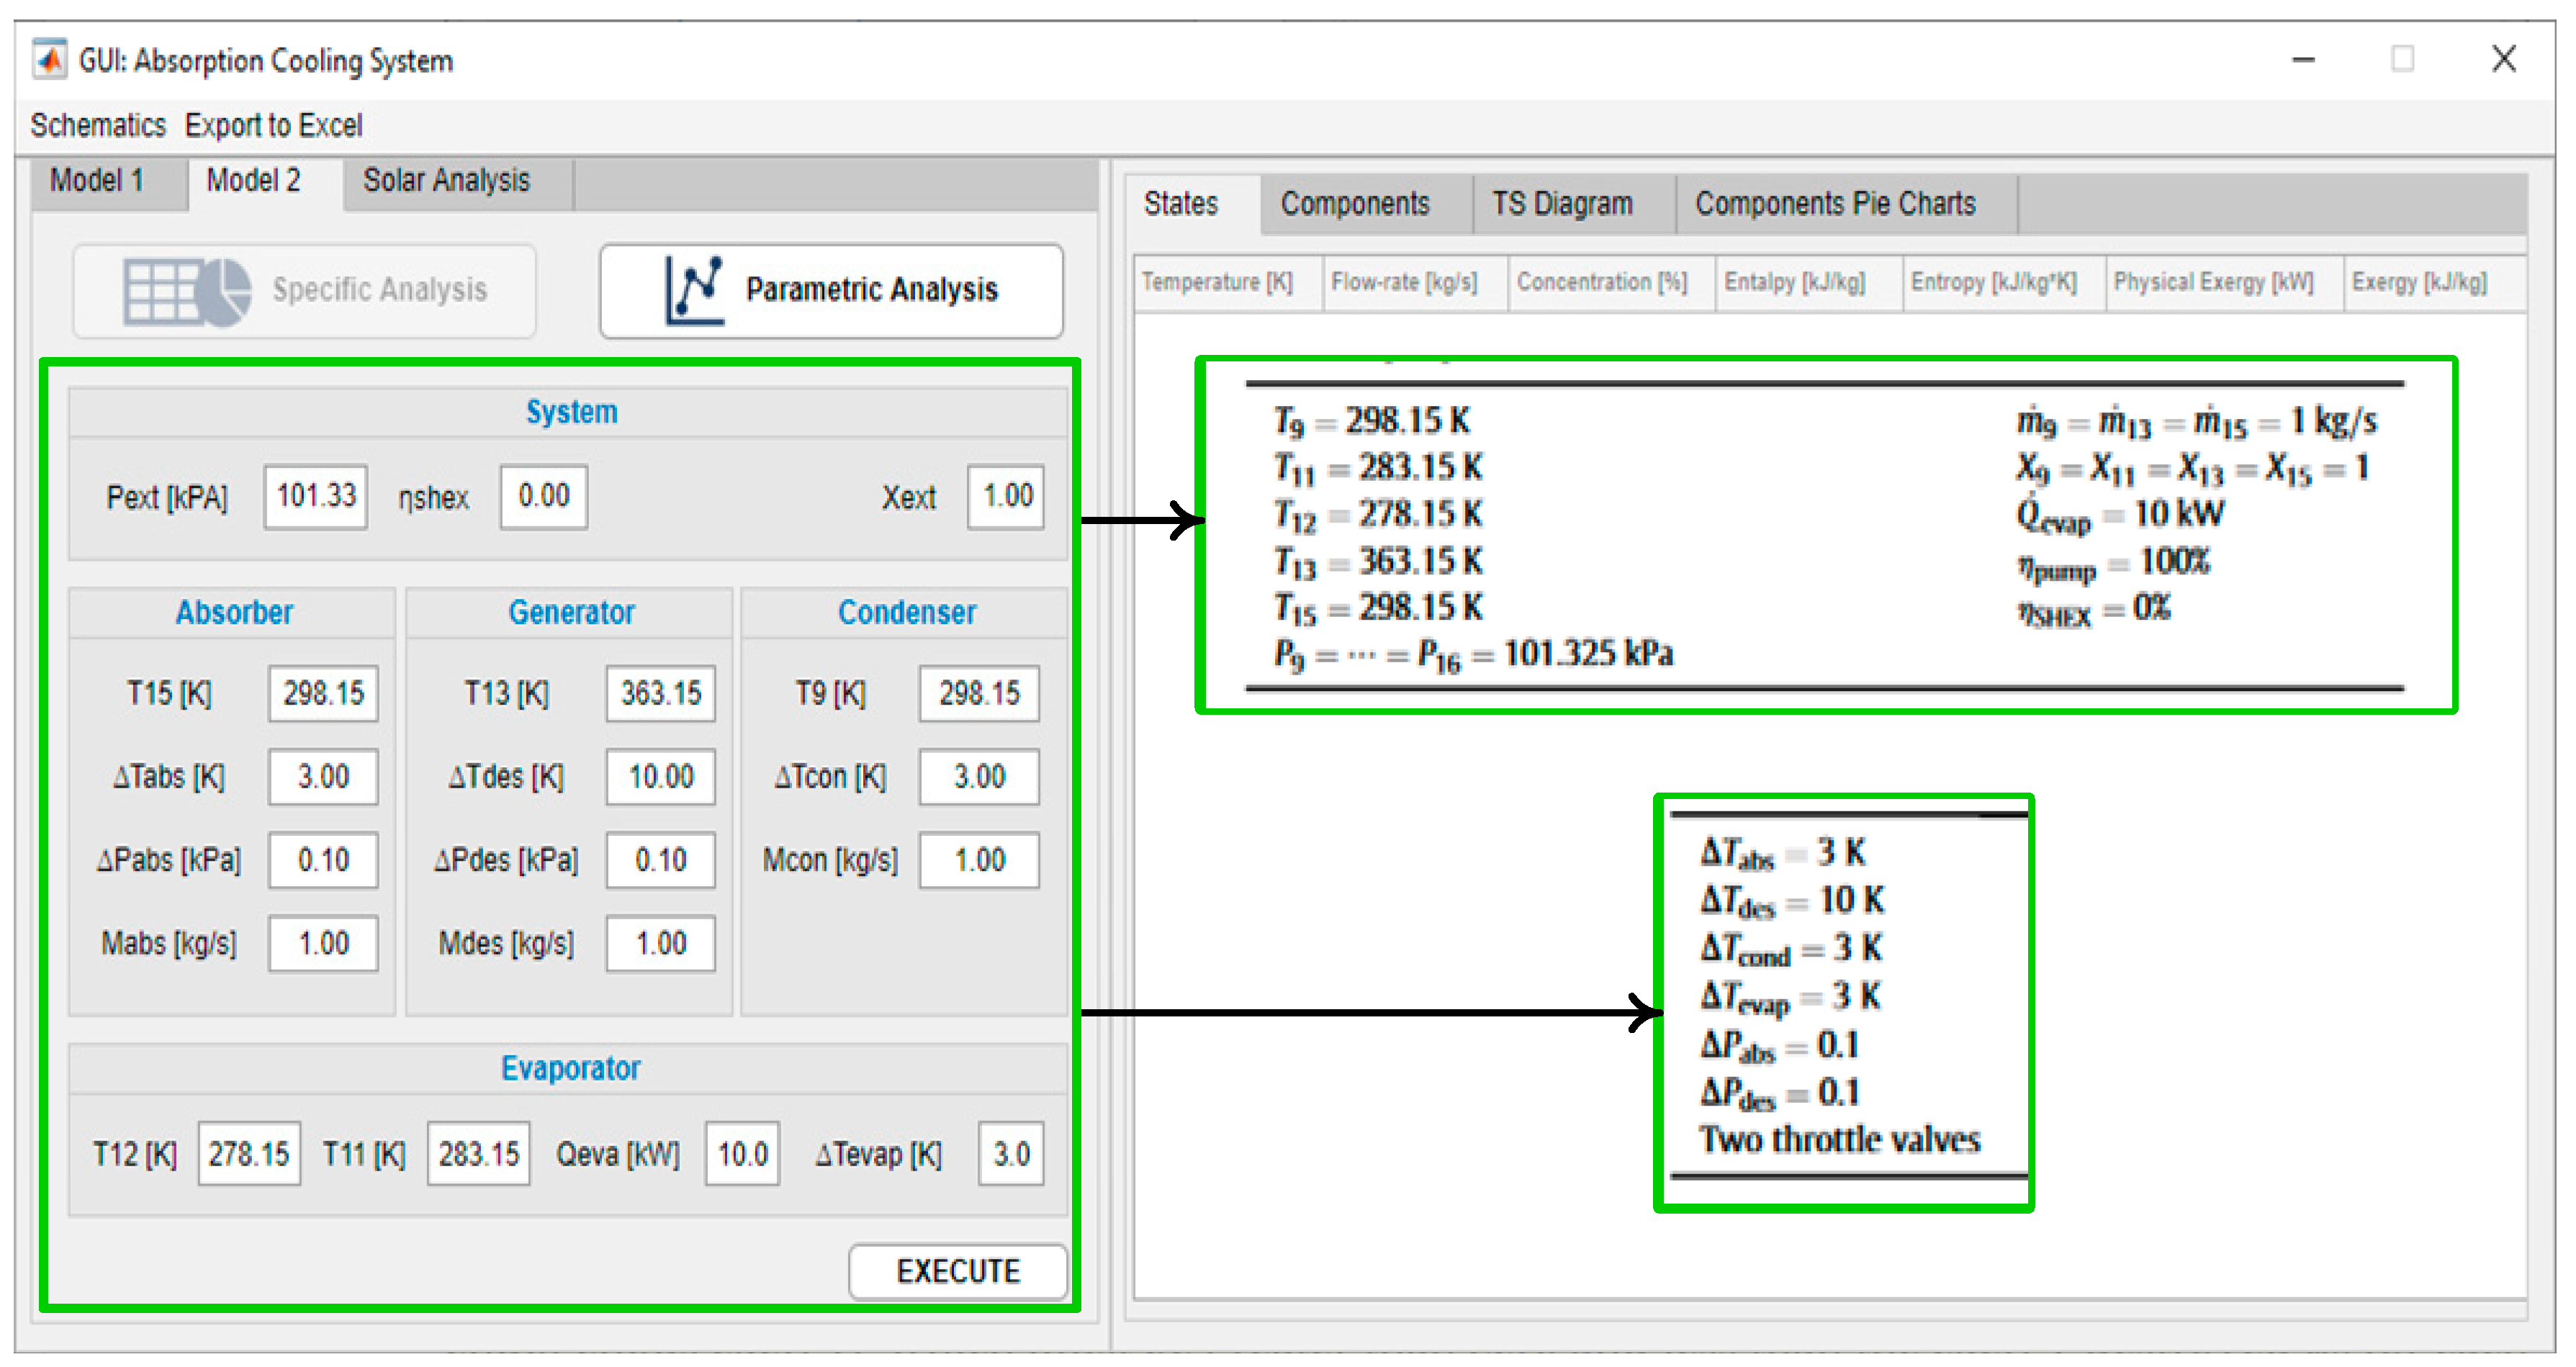Image resolution: width=2576 pixels, height=1367 pixels.
Task: Open the TS Diagram tab
Action: [1562, 204]
